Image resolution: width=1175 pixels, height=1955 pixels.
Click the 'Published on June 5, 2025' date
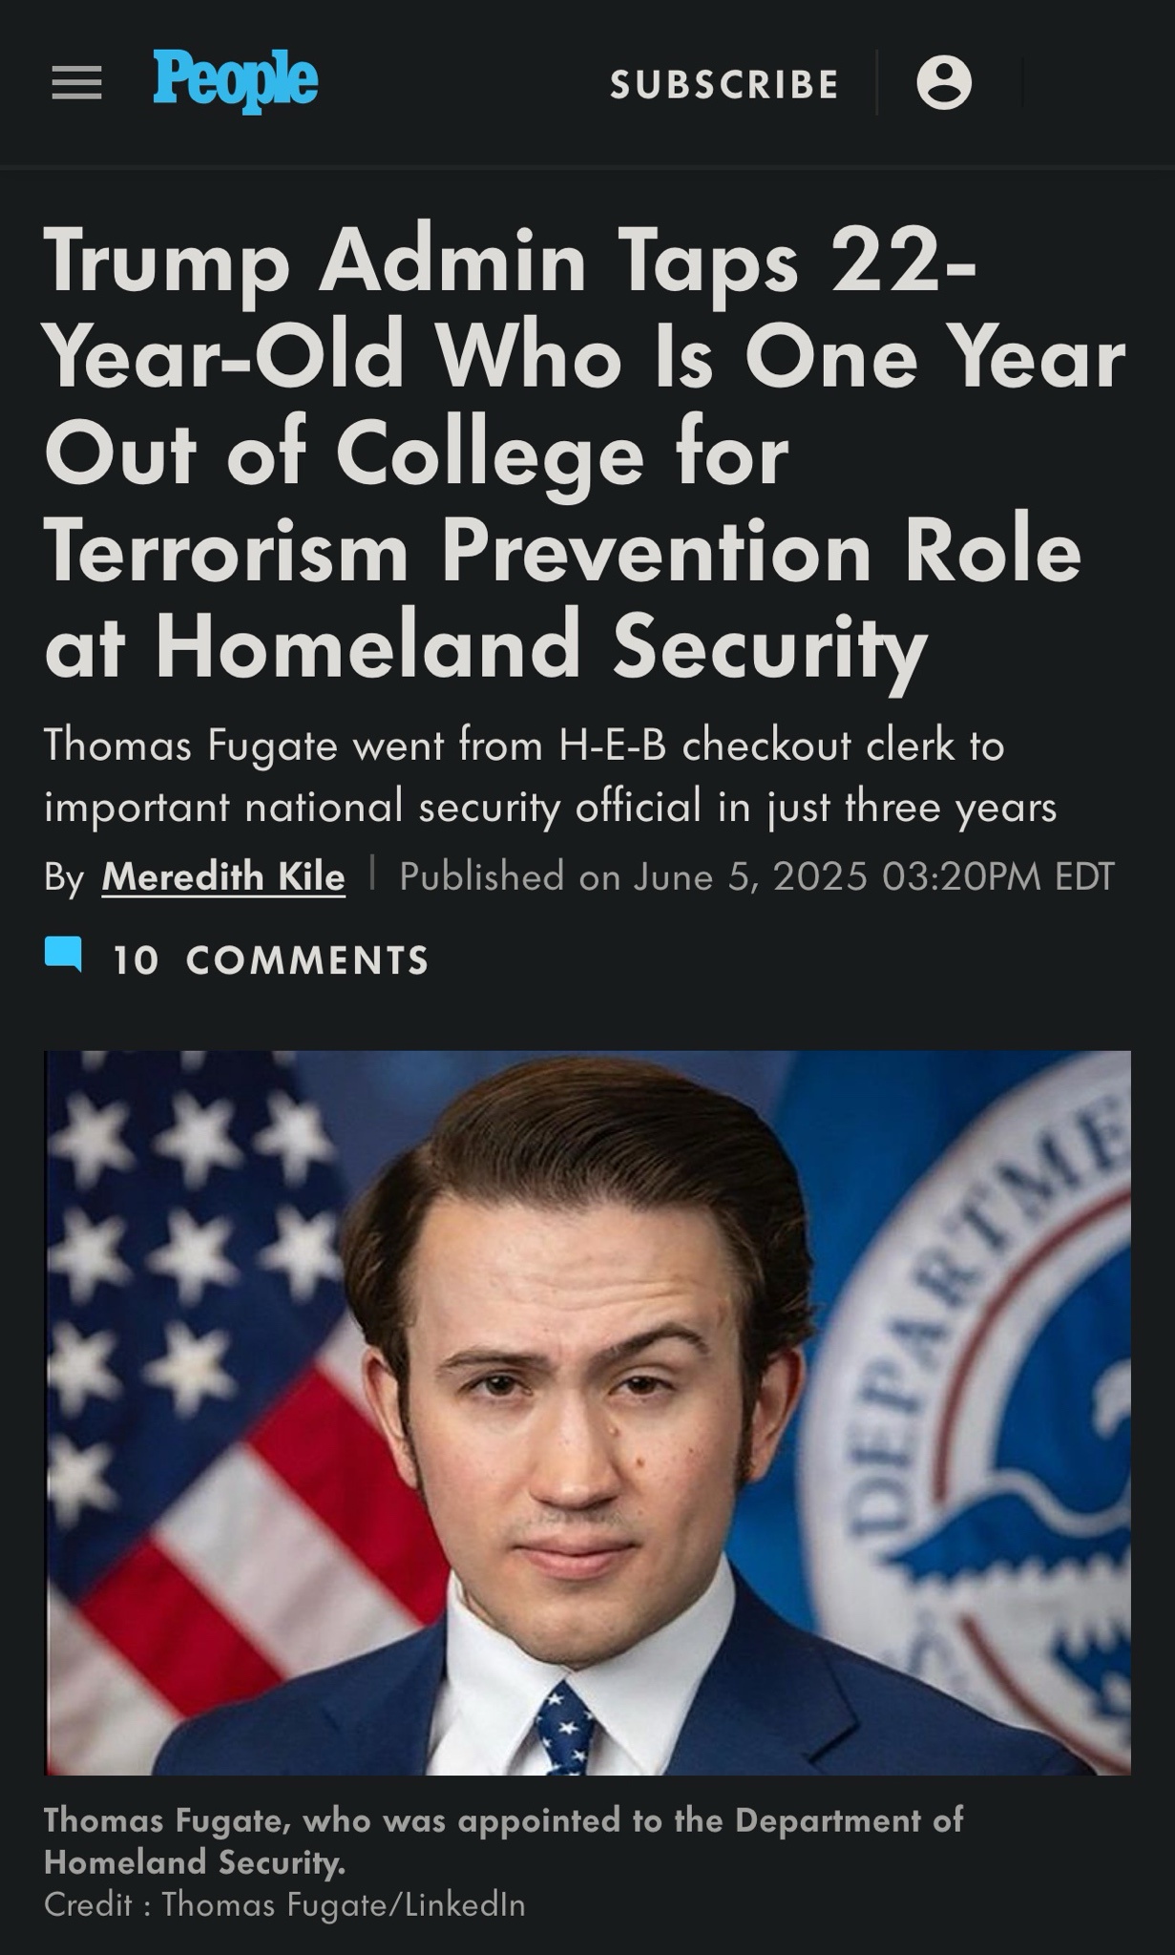point(756,876)
